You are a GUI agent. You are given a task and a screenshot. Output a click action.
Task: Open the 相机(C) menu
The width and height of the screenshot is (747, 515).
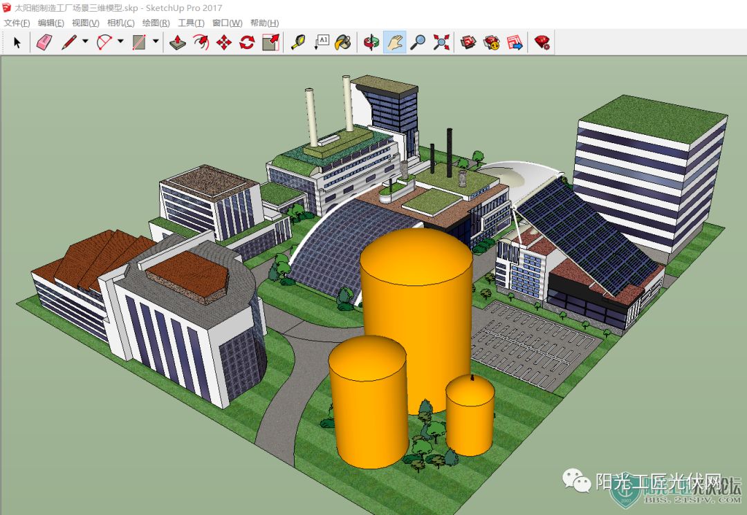pyautogui.click(x=120, y=23)
